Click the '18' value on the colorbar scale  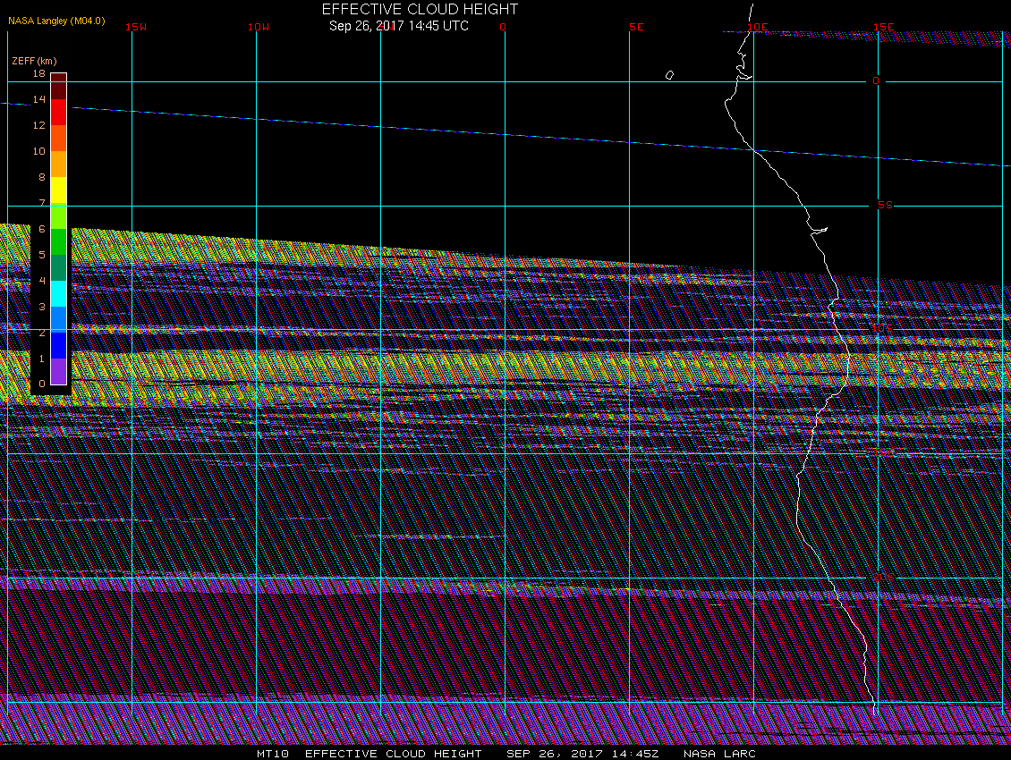pyautogui.click(x=39, y=73)
